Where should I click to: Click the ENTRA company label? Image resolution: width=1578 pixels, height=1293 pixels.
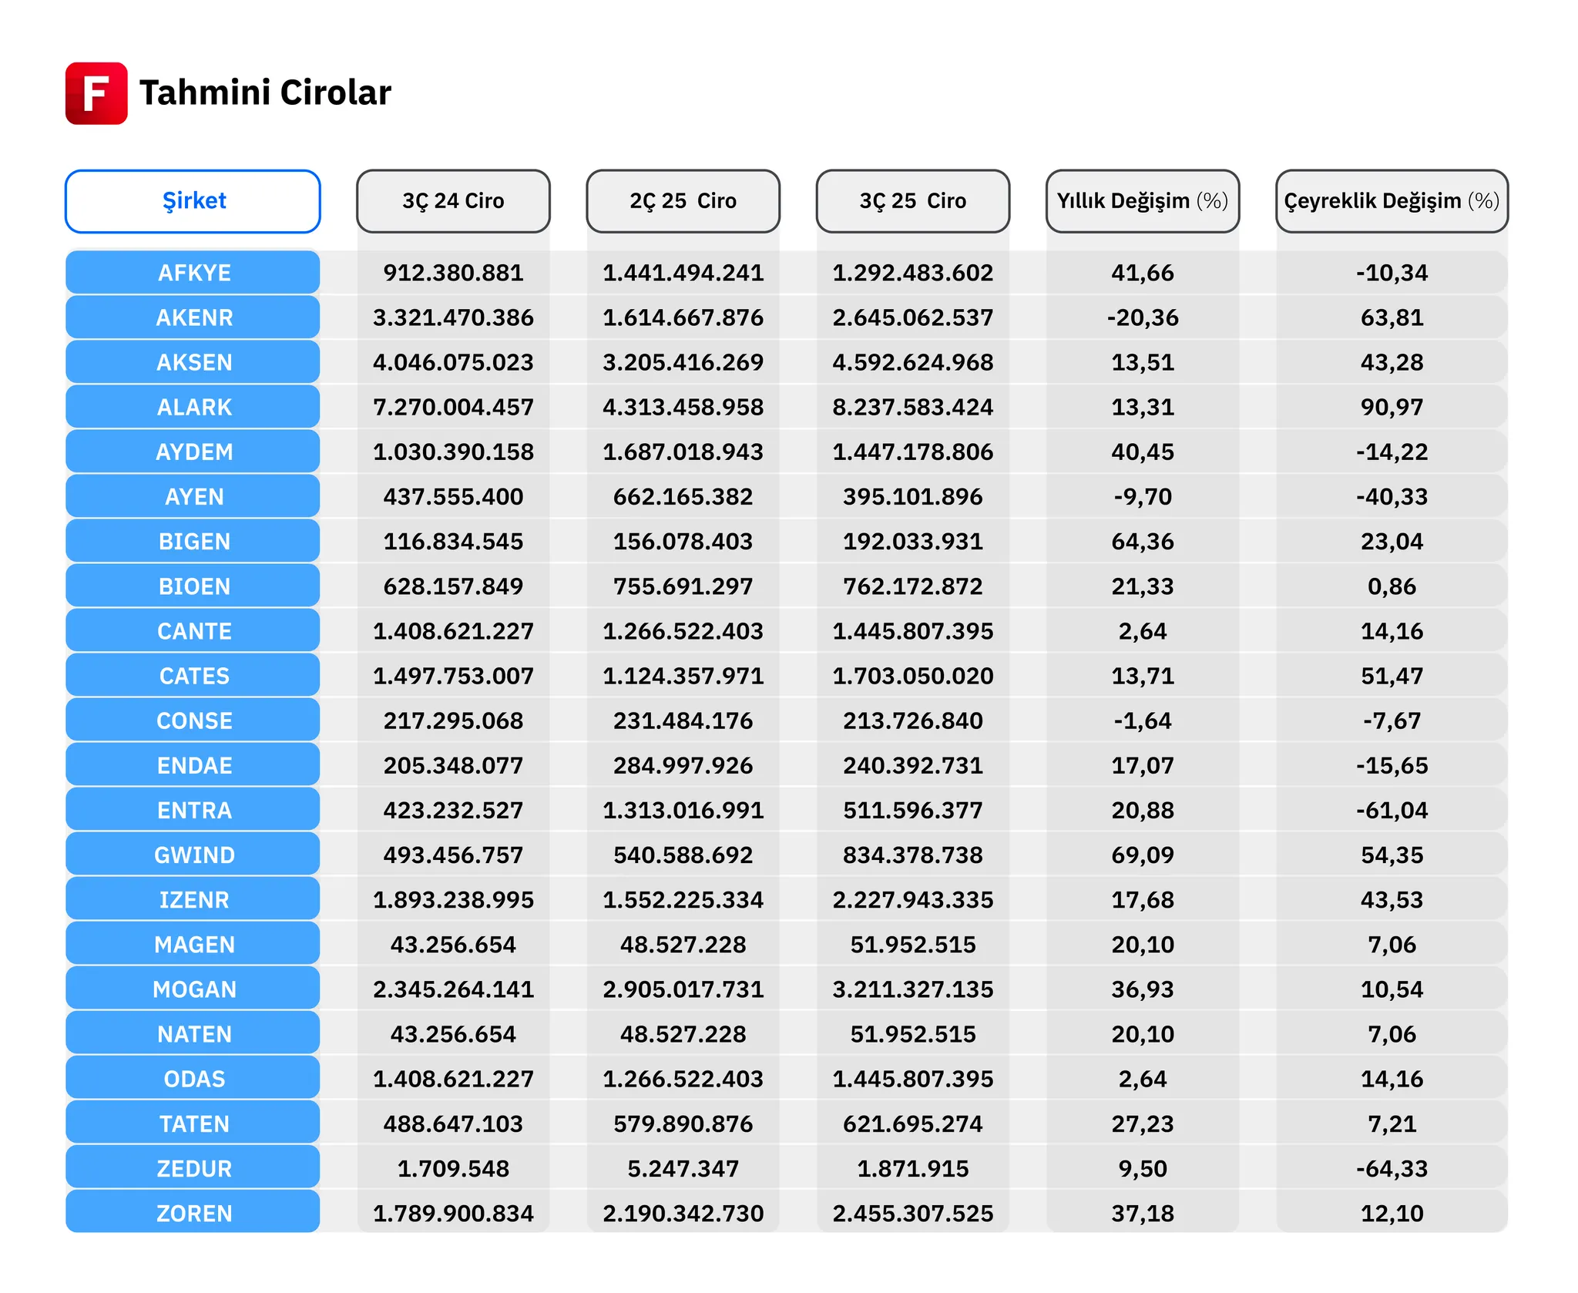[x=193, y=810]
